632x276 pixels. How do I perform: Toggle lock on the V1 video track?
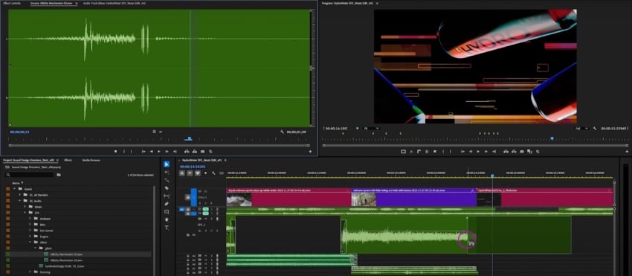point(187,197)
